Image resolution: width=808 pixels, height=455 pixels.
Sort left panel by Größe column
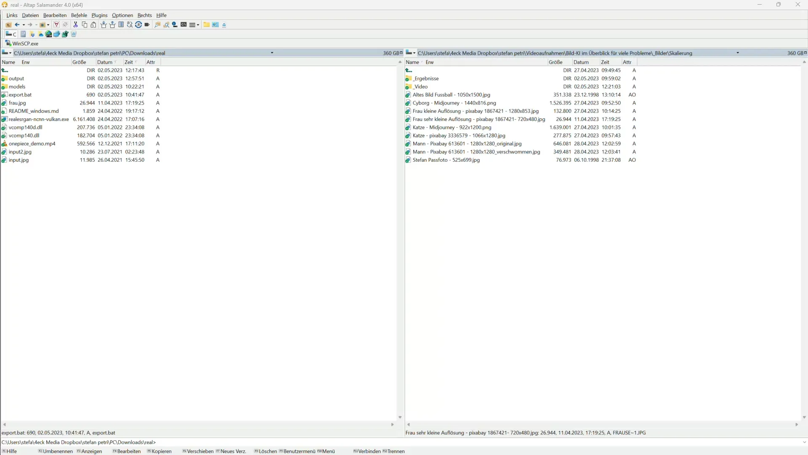[83, 62]
